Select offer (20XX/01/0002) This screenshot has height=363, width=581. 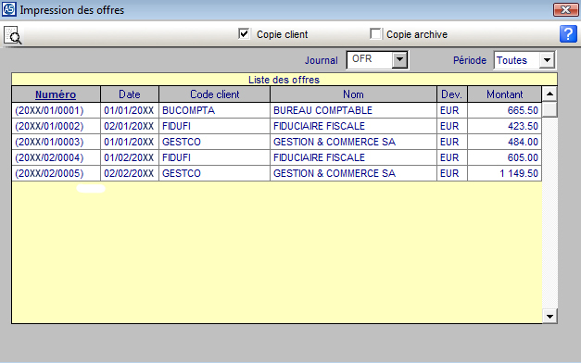(49, 126)
